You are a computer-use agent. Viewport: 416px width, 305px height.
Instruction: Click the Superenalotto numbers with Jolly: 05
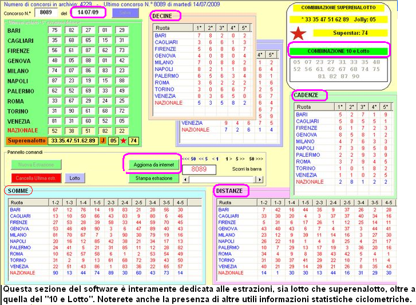[339, 19]
